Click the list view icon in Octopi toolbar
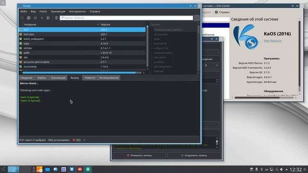This screenshot has width=308, height=173. pos(48,18)
